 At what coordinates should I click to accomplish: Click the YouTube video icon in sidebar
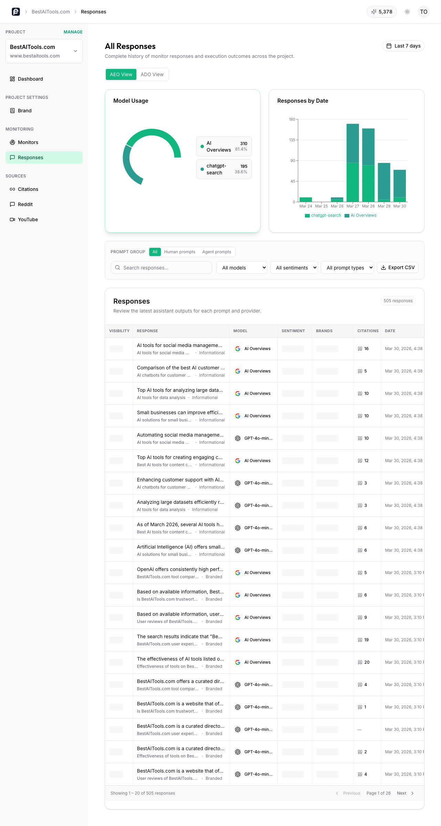12,220
